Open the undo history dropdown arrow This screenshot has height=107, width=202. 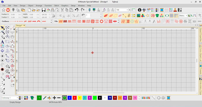(79, 10)
